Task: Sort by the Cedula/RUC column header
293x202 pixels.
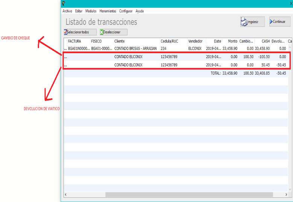Action: click(x=174, y=41)
